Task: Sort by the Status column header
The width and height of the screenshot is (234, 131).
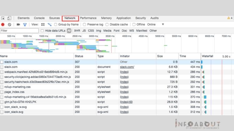Action: (85, 56)
